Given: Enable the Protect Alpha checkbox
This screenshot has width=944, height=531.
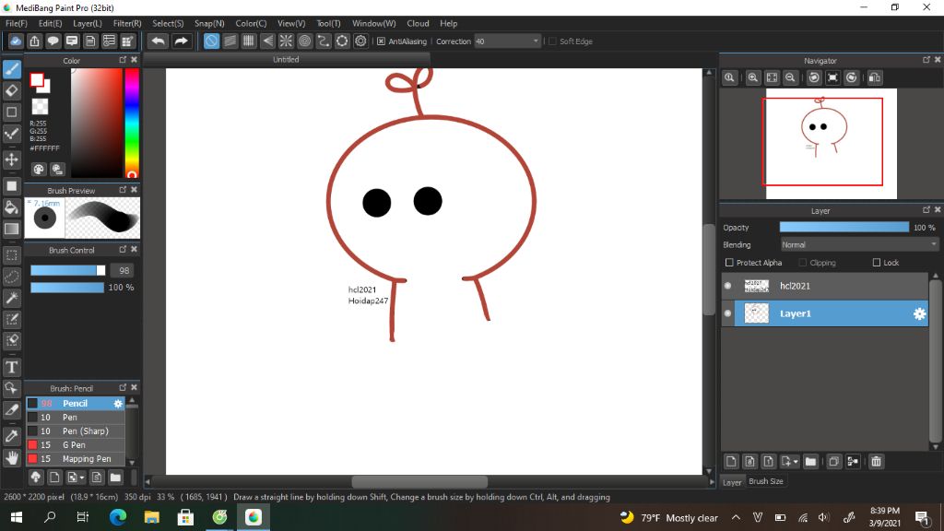Looking at the screenshot, I should 729,263.
